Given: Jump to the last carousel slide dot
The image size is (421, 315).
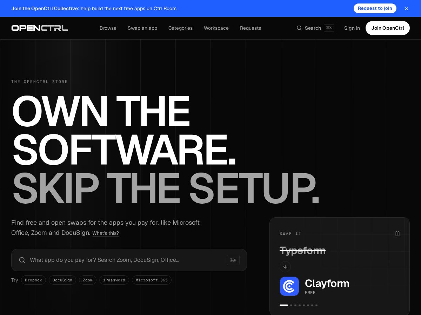Looking at the screenshot, I should tap(316, 305).
